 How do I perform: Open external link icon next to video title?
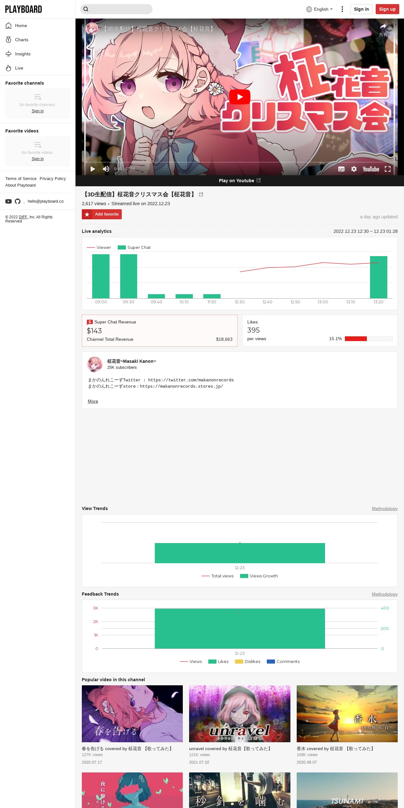click(201, 194)
